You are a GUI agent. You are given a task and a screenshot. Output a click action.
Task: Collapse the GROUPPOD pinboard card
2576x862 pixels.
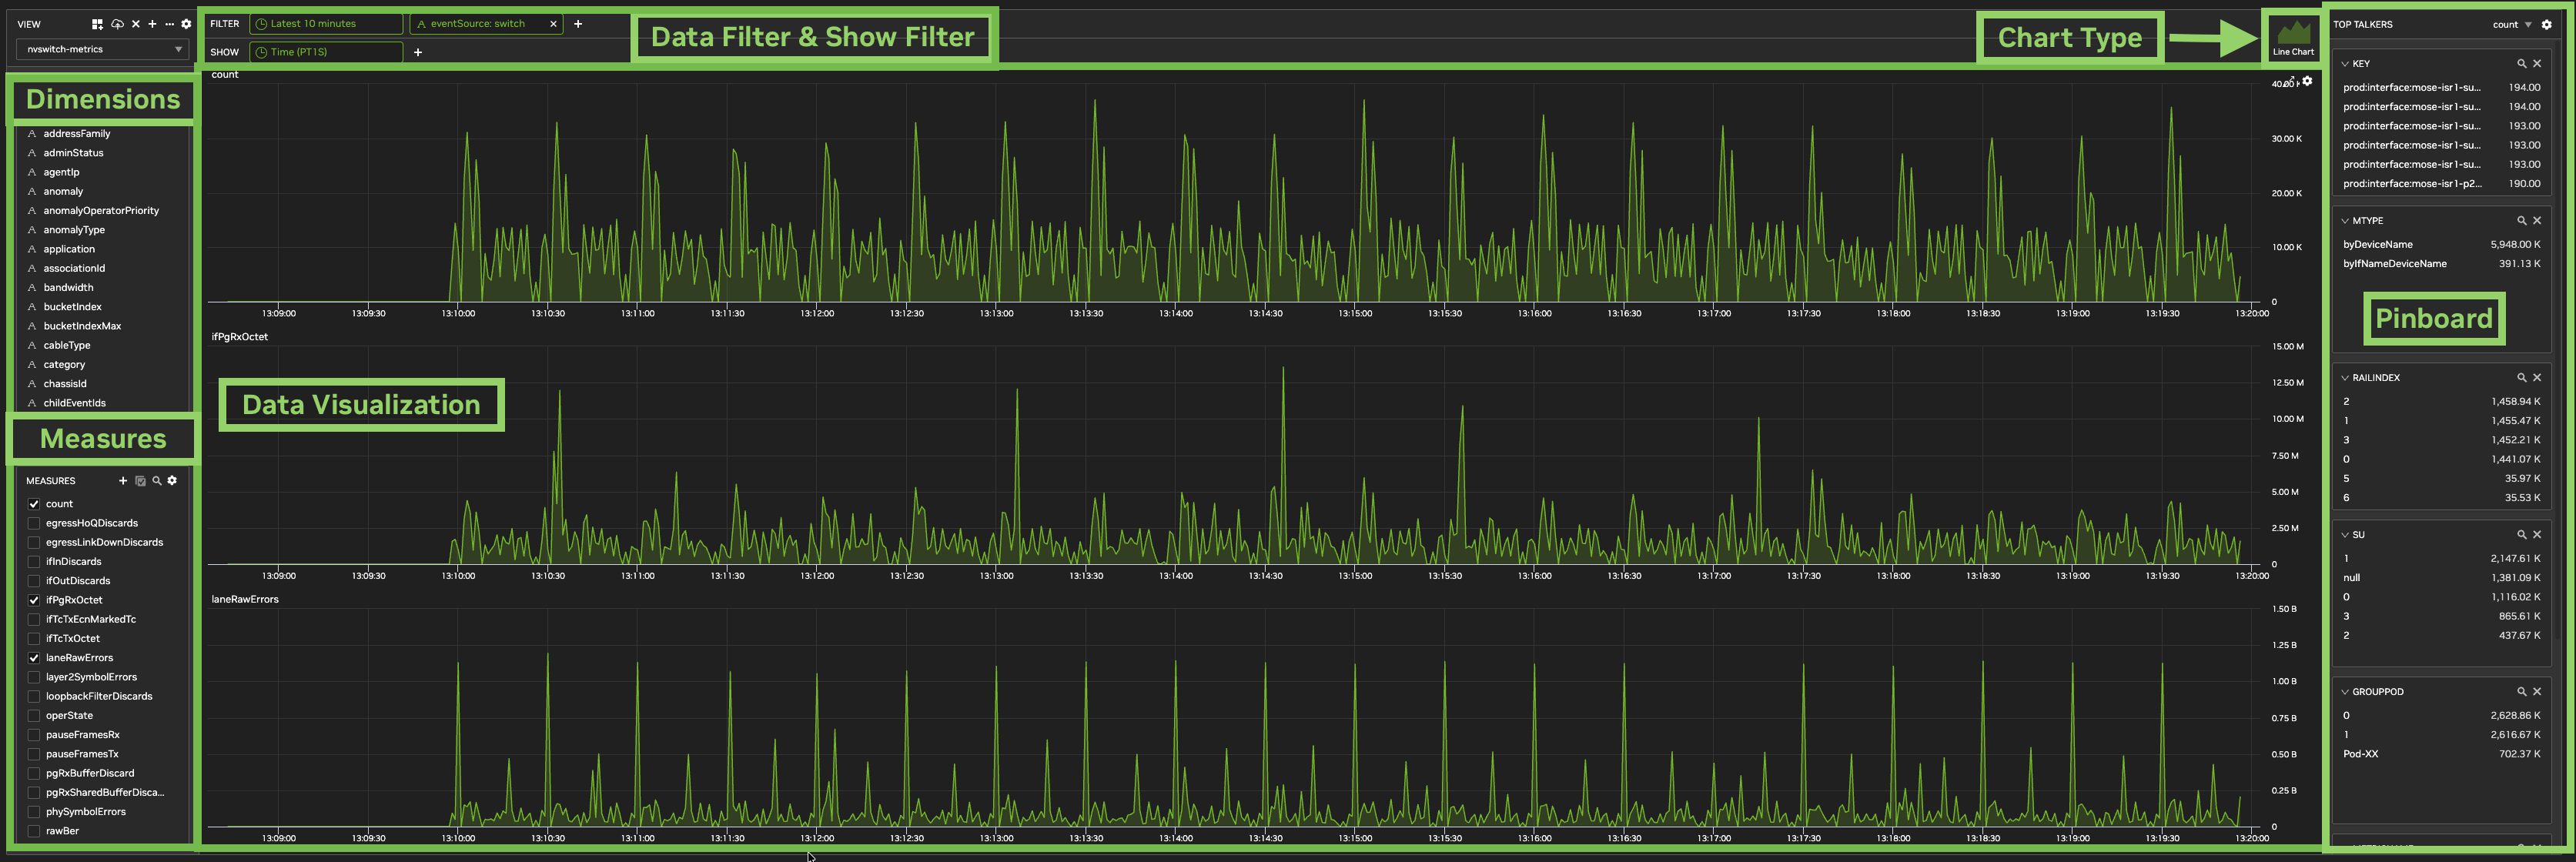coord(2345,691)
